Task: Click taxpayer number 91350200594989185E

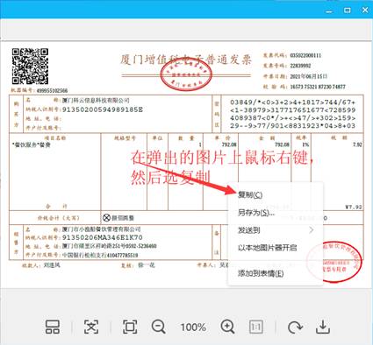Action: point(103,109)
